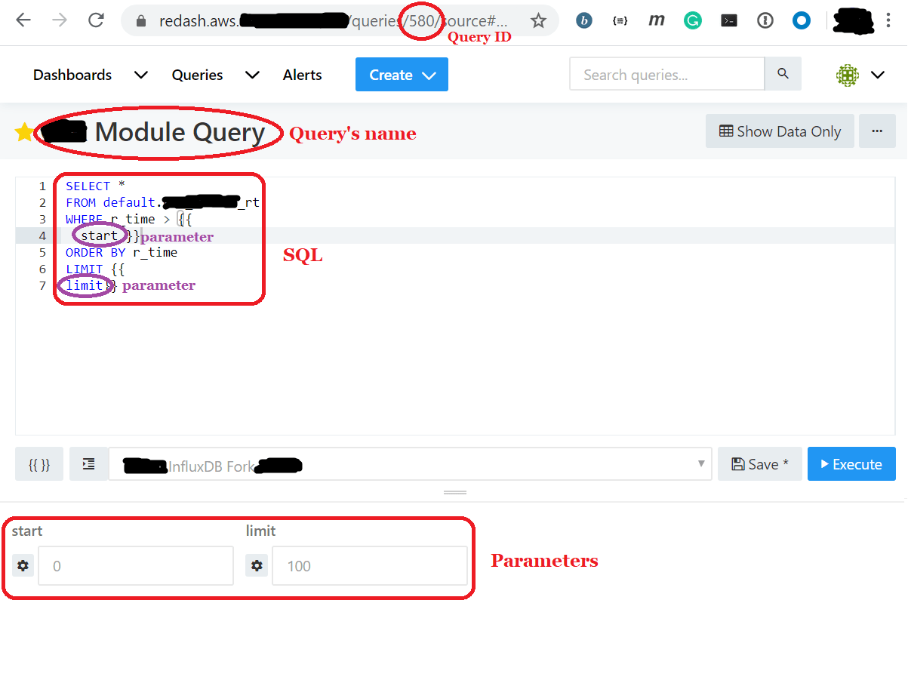This screenshot has width=908, height=674.
Task: Go back with the browser back arrow
Action: [23, 20]
